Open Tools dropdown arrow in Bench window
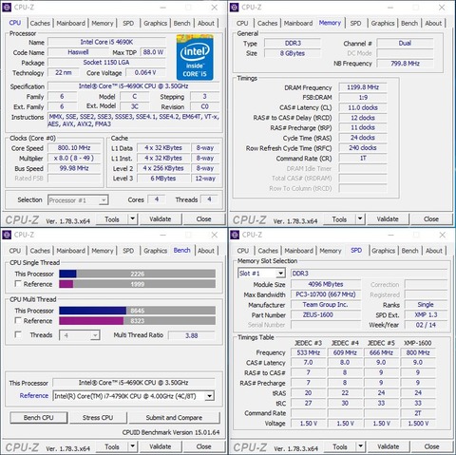456x455 pixels. tap(133, 446)
